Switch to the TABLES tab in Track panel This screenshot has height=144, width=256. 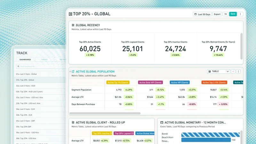point(44,60)
